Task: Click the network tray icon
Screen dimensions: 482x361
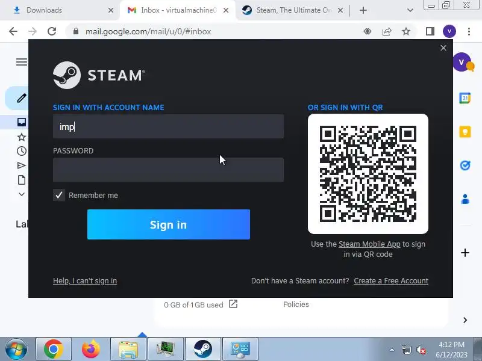Action: click(406, 350)
